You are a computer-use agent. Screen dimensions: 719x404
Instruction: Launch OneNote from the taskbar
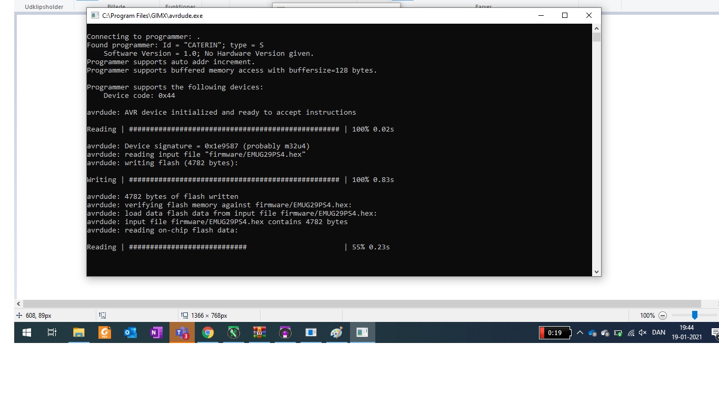point(156,332)
